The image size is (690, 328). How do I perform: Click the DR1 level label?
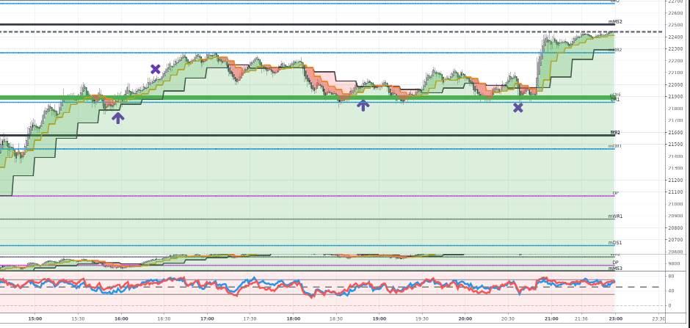point(615,100)
